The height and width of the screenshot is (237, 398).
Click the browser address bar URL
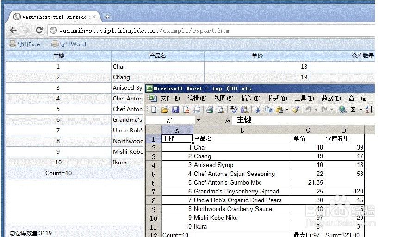[x=144, y=31]
